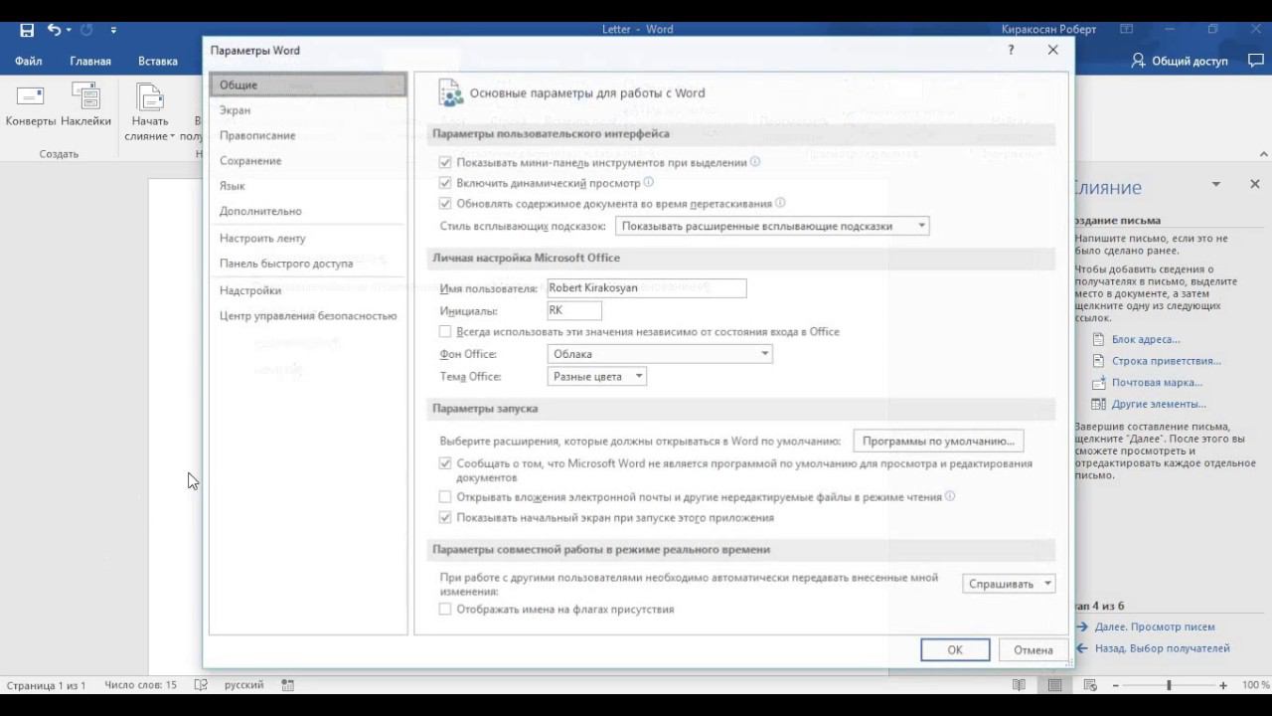Click the Имя пользователя input field
Image resolution: width=1272 pixels, height=716 pixels.
(647, 288)
